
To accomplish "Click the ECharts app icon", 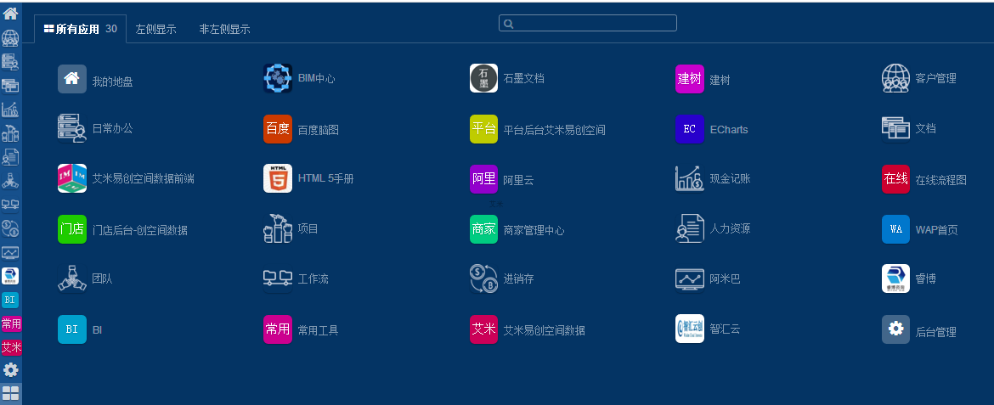I will (689, 129).
